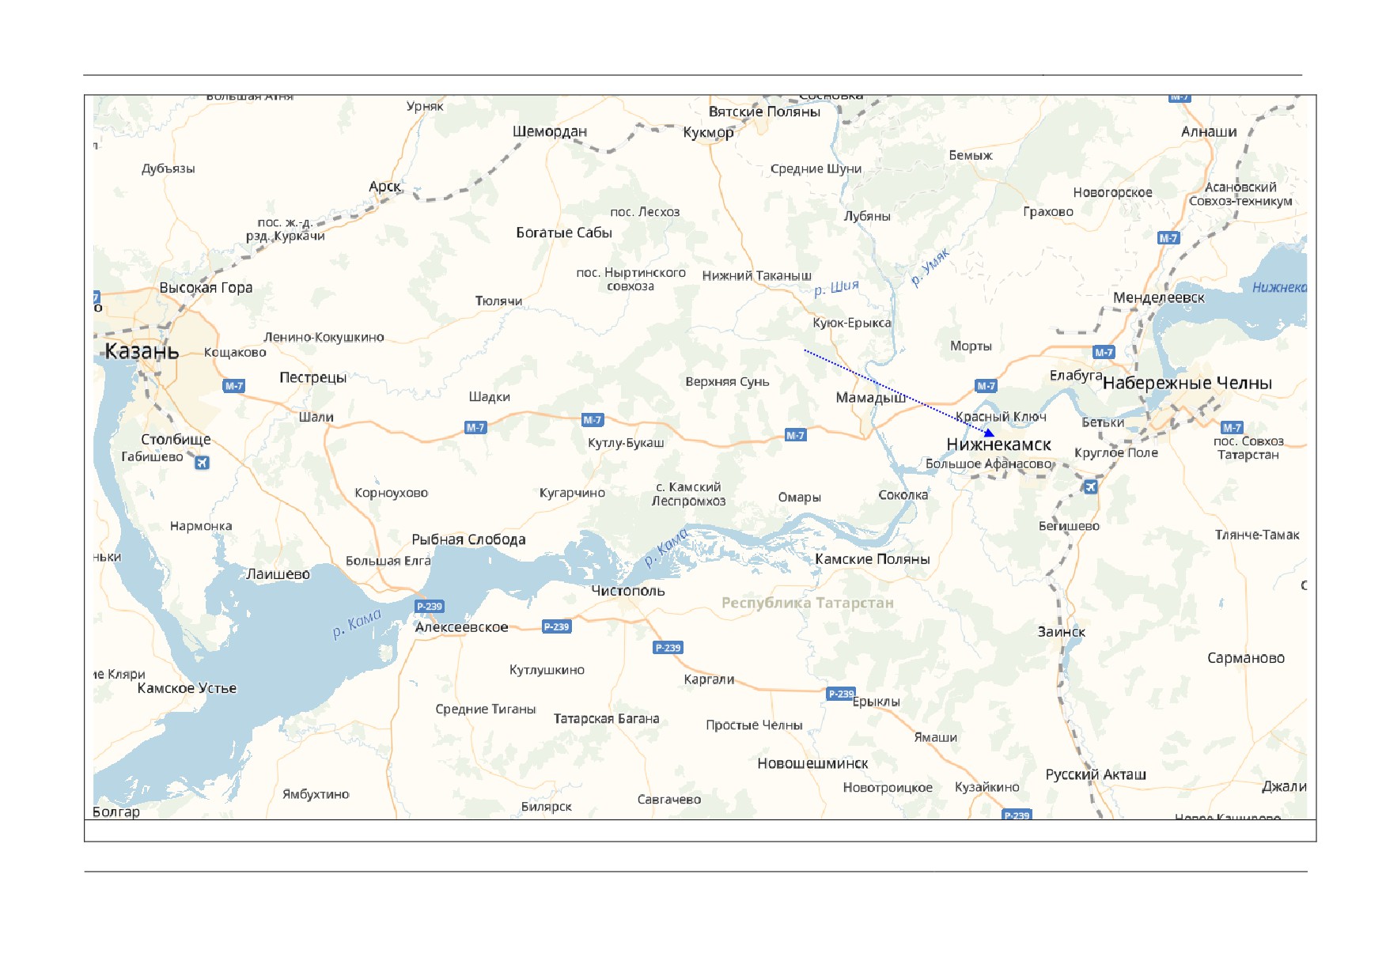Click the Республика Татарстан region label
Viewport: 1386px width, 980px height.
808,603
